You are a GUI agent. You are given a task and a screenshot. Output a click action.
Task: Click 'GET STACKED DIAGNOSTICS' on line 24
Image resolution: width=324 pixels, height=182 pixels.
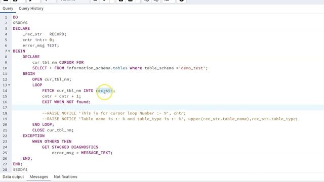(70, 147)
